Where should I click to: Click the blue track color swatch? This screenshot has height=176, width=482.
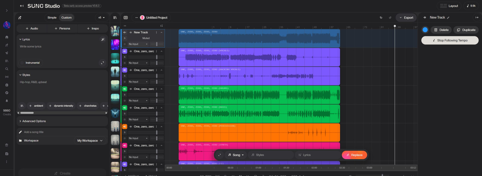pos(425,30)
